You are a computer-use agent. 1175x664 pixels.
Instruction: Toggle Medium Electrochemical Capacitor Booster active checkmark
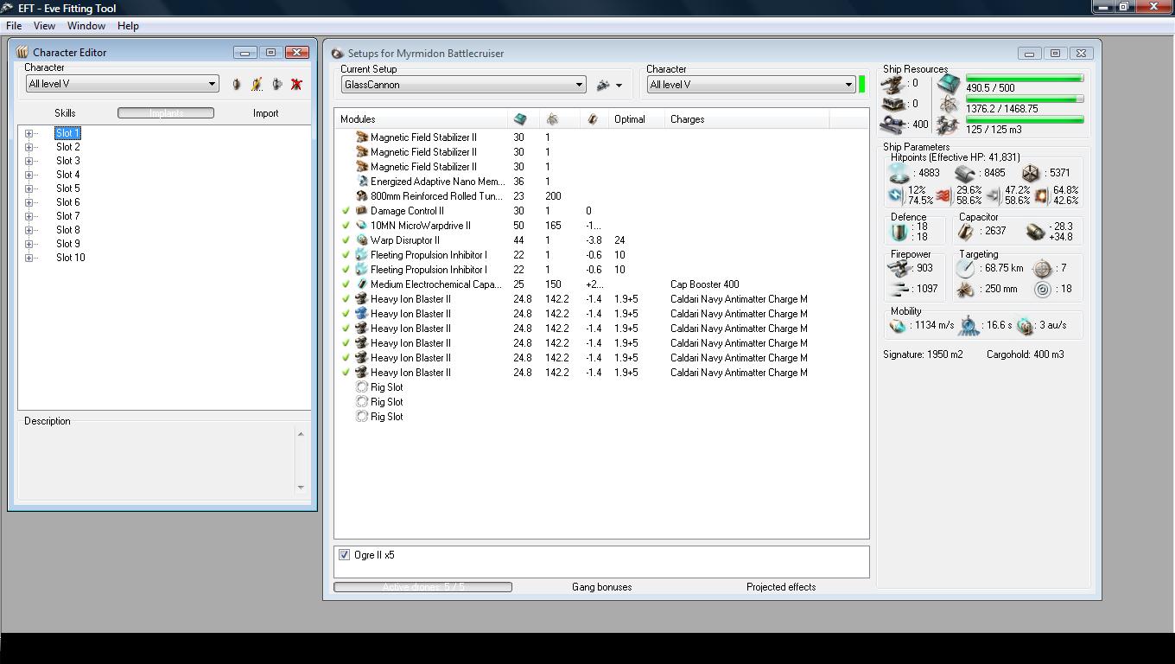(346, 284)
